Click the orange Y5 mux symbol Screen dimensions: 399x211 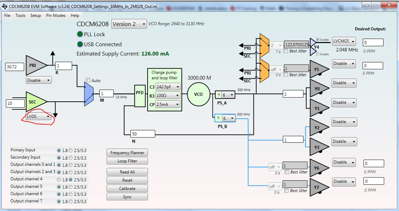point(265,70)
